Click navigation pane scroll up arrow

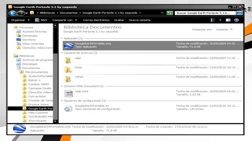tap(55, 25)
